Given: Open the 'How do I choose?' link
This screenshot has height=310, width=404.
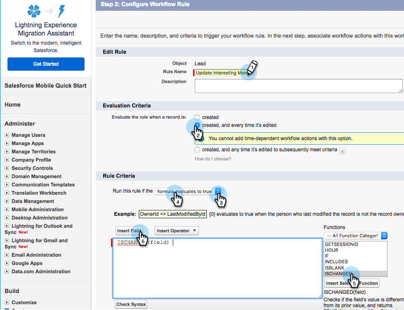Looking at the screenshot, I should pyautogui.click(x=213, y=159).
